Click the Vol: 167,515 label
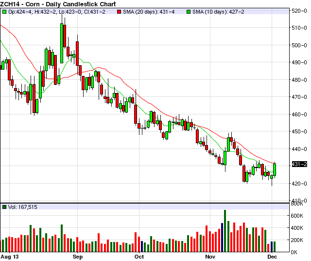 (23, 207)
